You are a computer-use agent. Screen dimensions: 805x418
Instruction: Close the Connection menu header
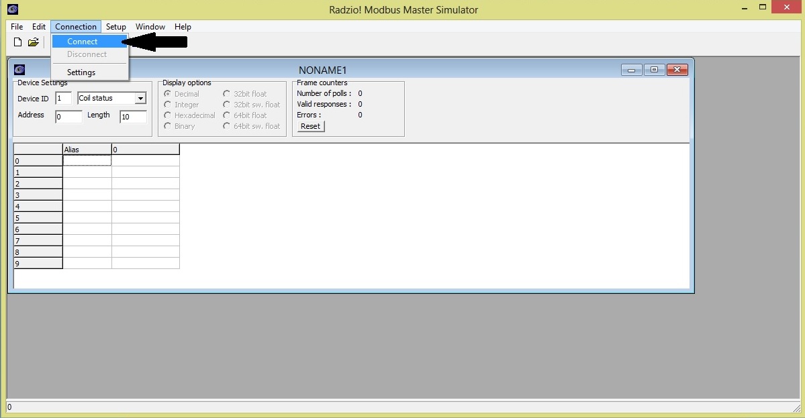tap(75, 27)
